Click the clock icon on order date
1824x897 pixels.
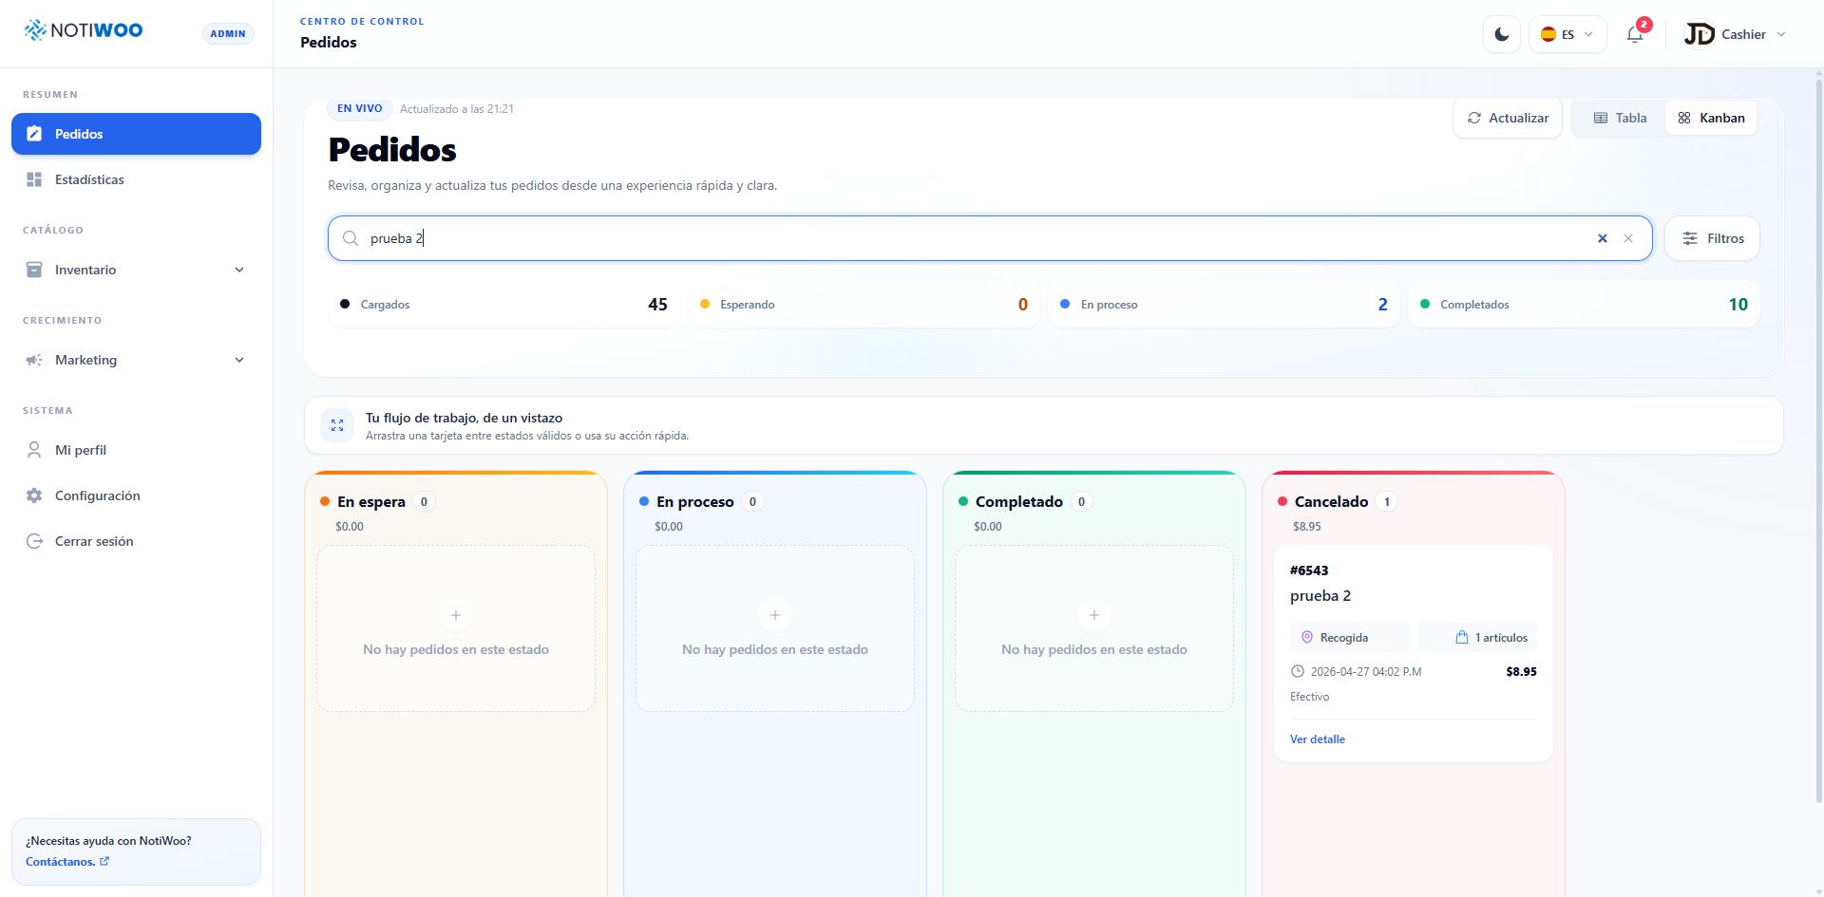point(1298,671)
